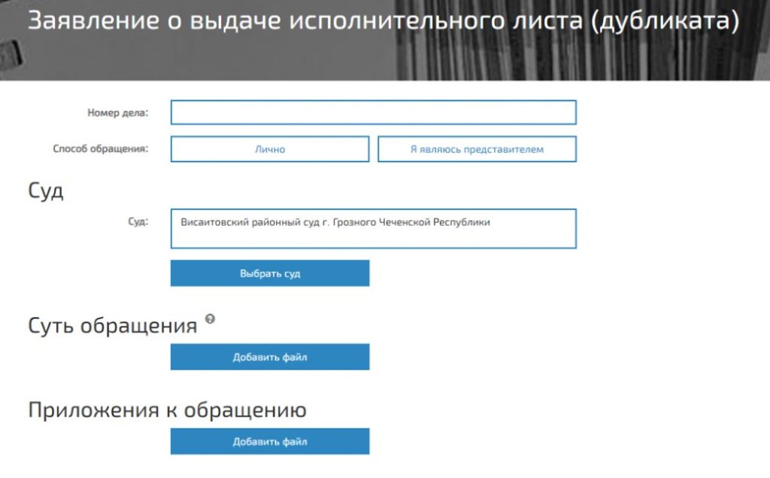The height and width of the screenshot is (478, 770).
Task: Add file under Суть обращения
Action: [x=270, y=357]
